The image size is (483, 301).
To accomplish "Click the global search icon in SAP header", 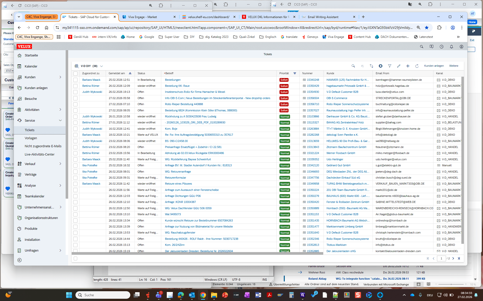I will (422, 47).
